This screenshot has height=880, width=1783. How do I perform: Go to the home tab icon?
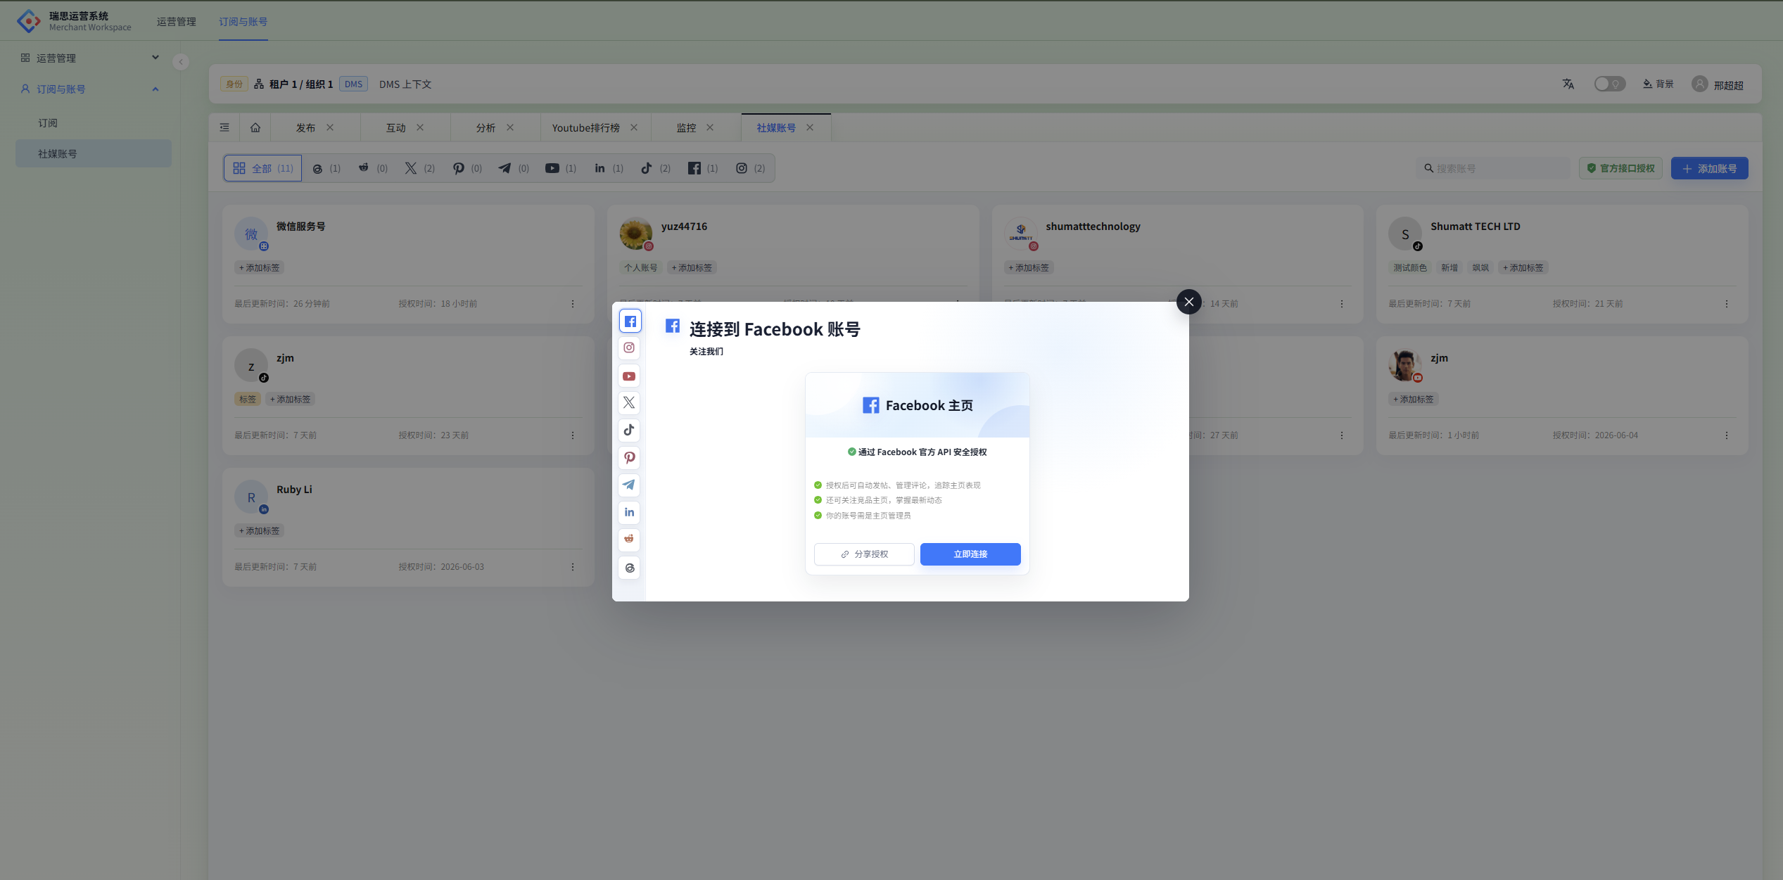[255, 127]
